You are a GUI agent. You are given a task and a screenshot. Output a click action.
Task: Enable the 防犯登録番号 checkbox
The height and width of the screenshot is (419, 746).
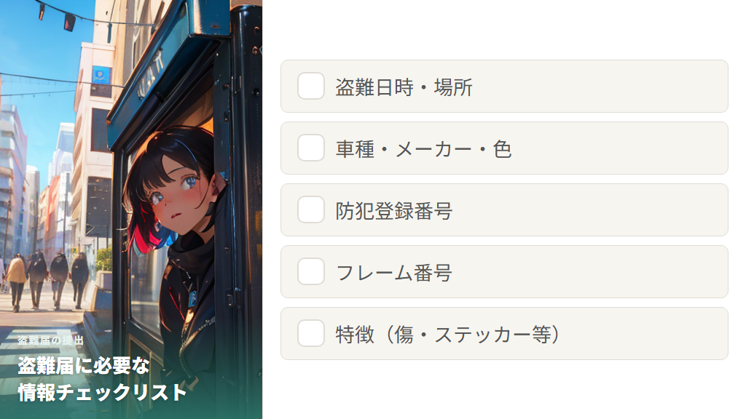(x=311, y=210)
